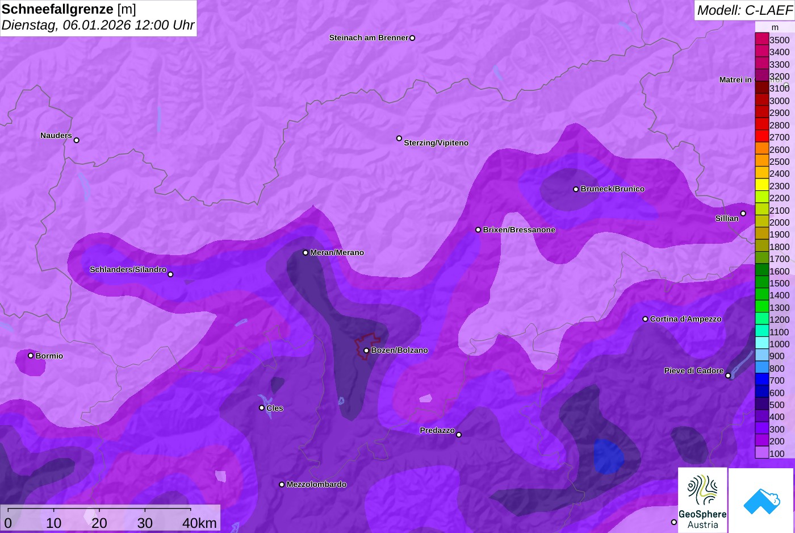Viewport: 795px width, 533px height.
Task: Click the Sterzing/Vipiteno label
Action: 436,143
